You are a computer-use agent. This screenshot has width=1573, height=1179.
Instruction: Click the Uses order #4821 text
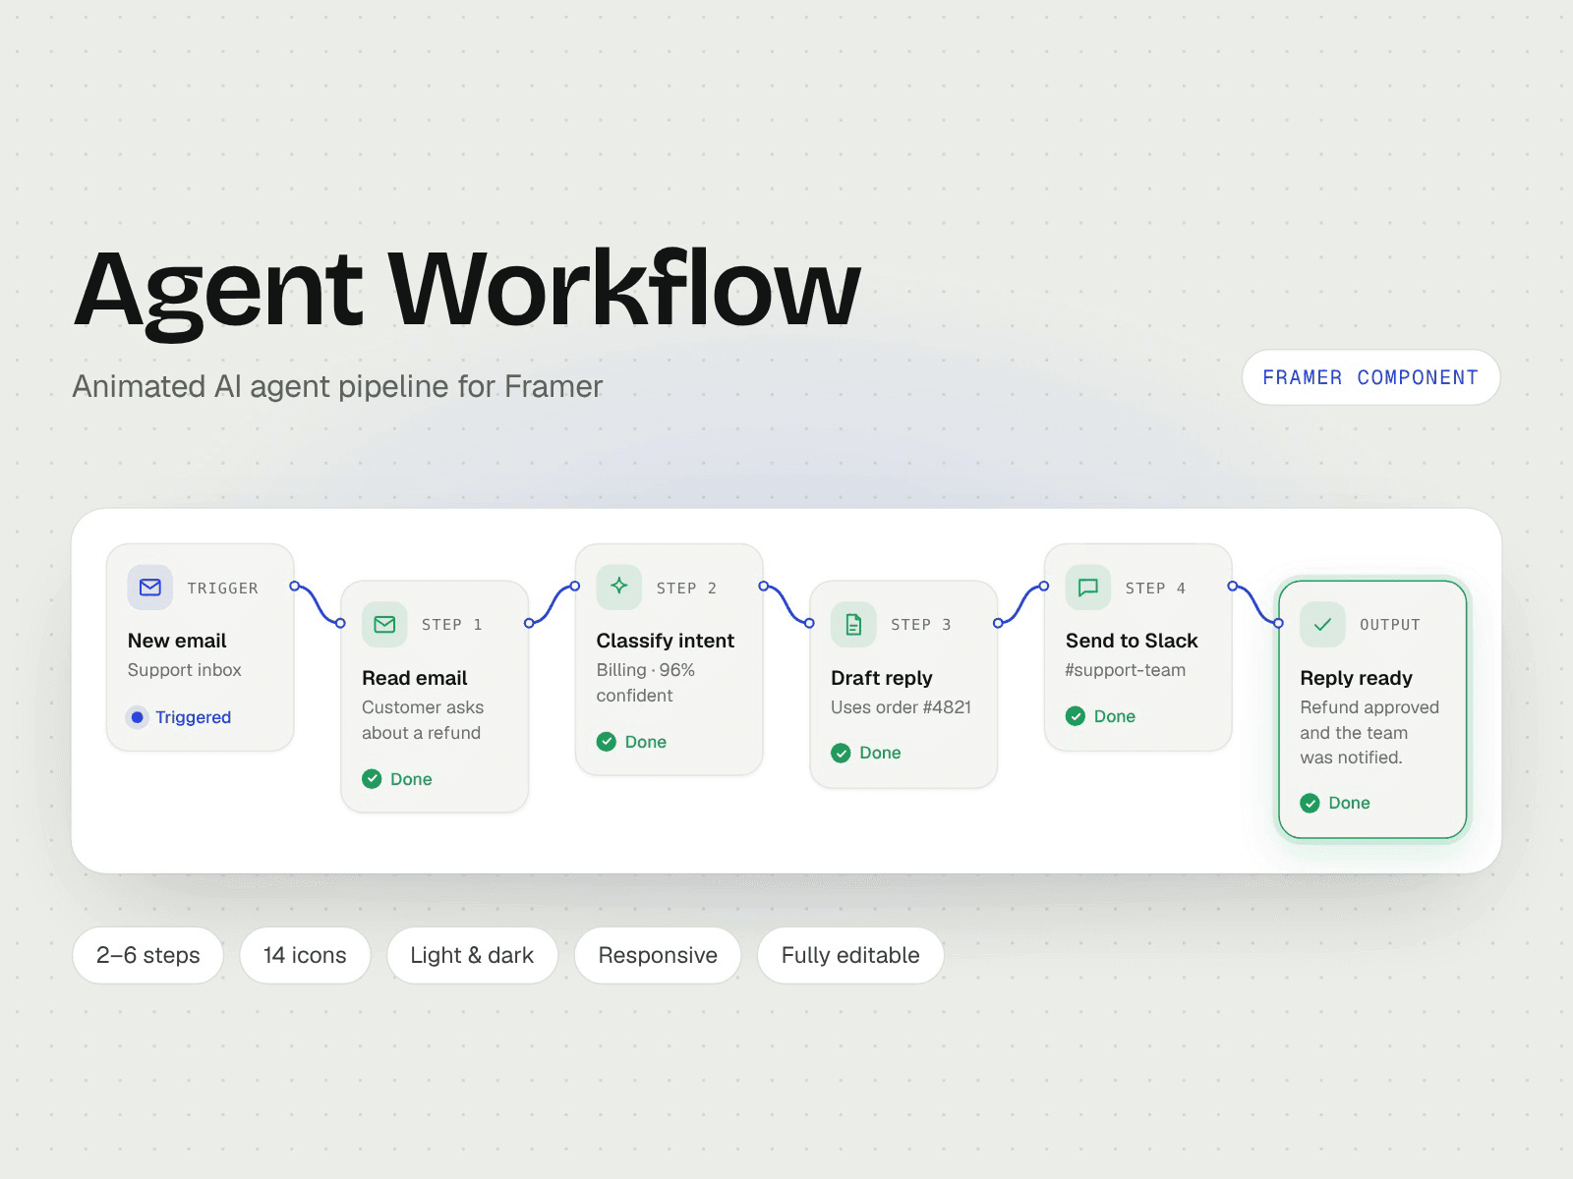(901, 707)
